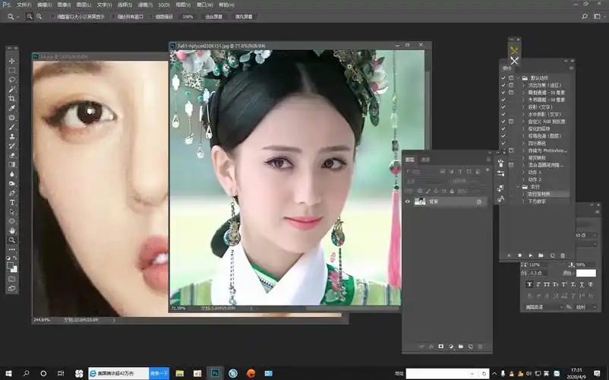
Task: Open search icon in options bar
Action: [x=585, y=16]
